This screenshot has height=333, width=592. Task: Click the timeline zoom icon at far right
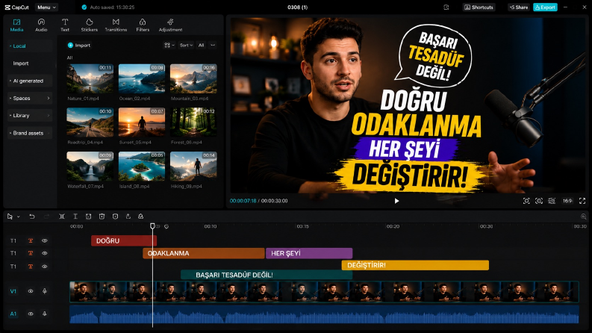tap(583, 217)
